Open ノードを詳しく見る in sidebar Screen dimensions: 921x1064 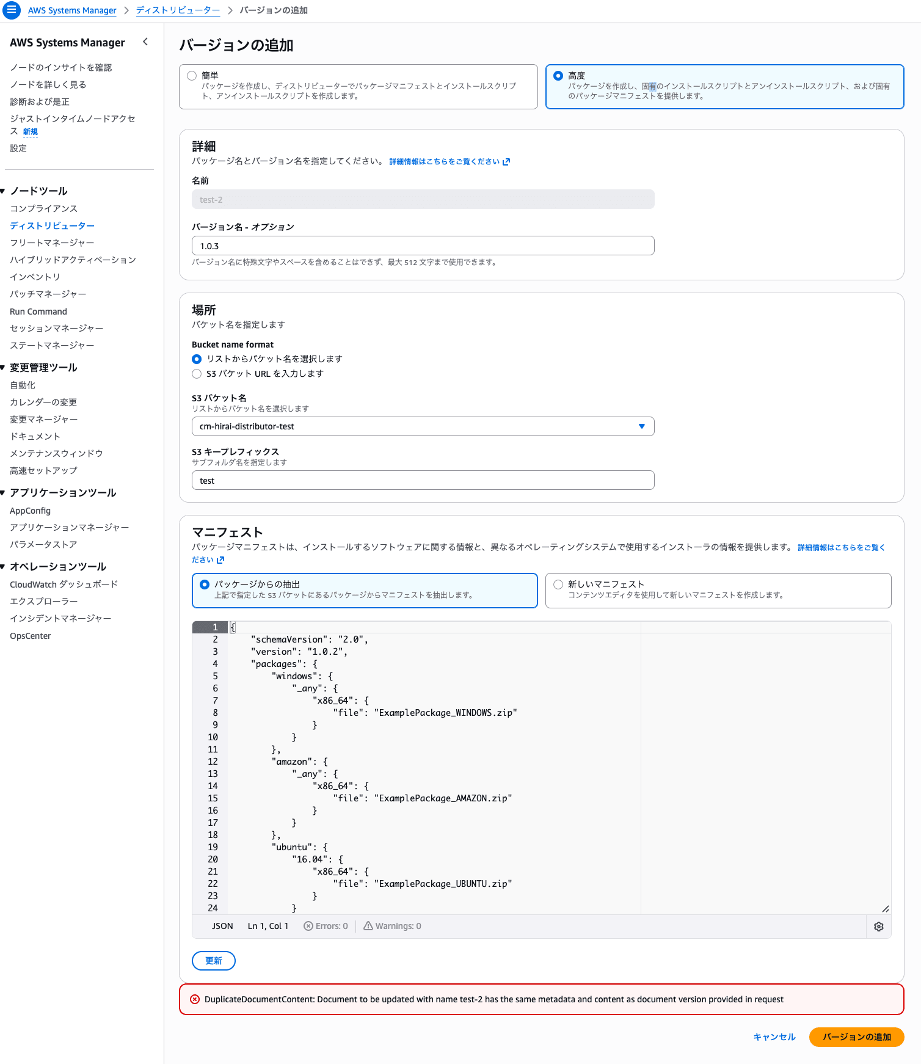pyautogui.click(x=48, y=84)
